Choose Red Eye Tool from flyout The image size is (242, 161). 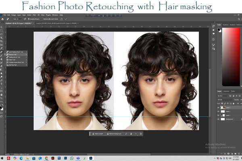pos(17,65)
